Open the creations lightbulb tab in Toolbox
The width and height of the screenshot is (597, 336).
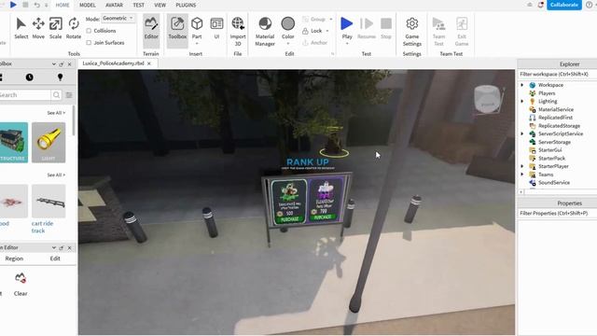click(60, 77)
